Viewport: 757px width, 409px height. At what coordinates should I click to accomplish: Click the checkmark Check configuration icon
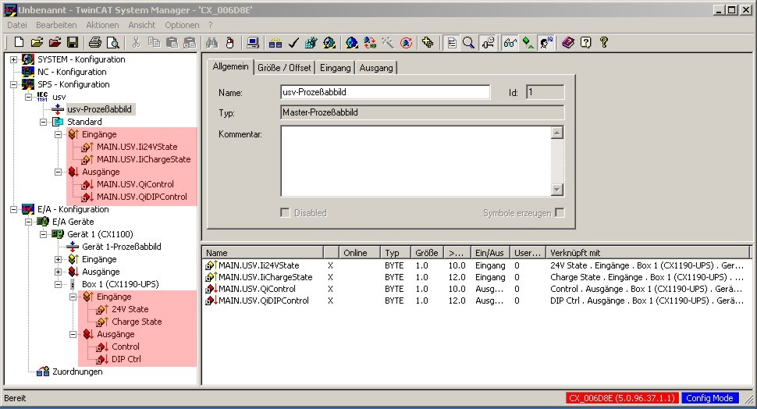[293, 42]
